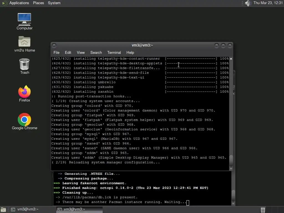Open the terminal Edit menu
Viewport: 284px width, 213px height.
click(68, 52)
